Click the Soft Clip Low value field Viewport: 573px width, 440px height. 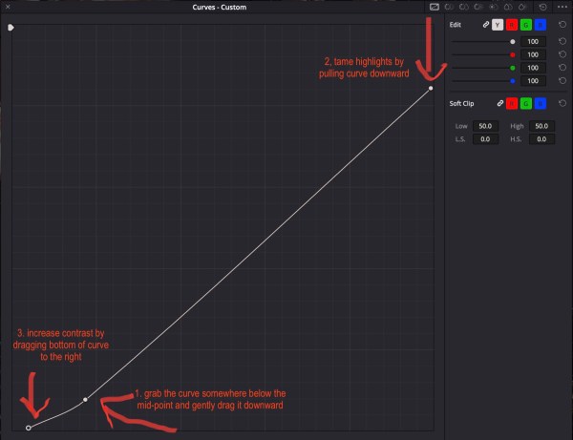tap(485, 126)
